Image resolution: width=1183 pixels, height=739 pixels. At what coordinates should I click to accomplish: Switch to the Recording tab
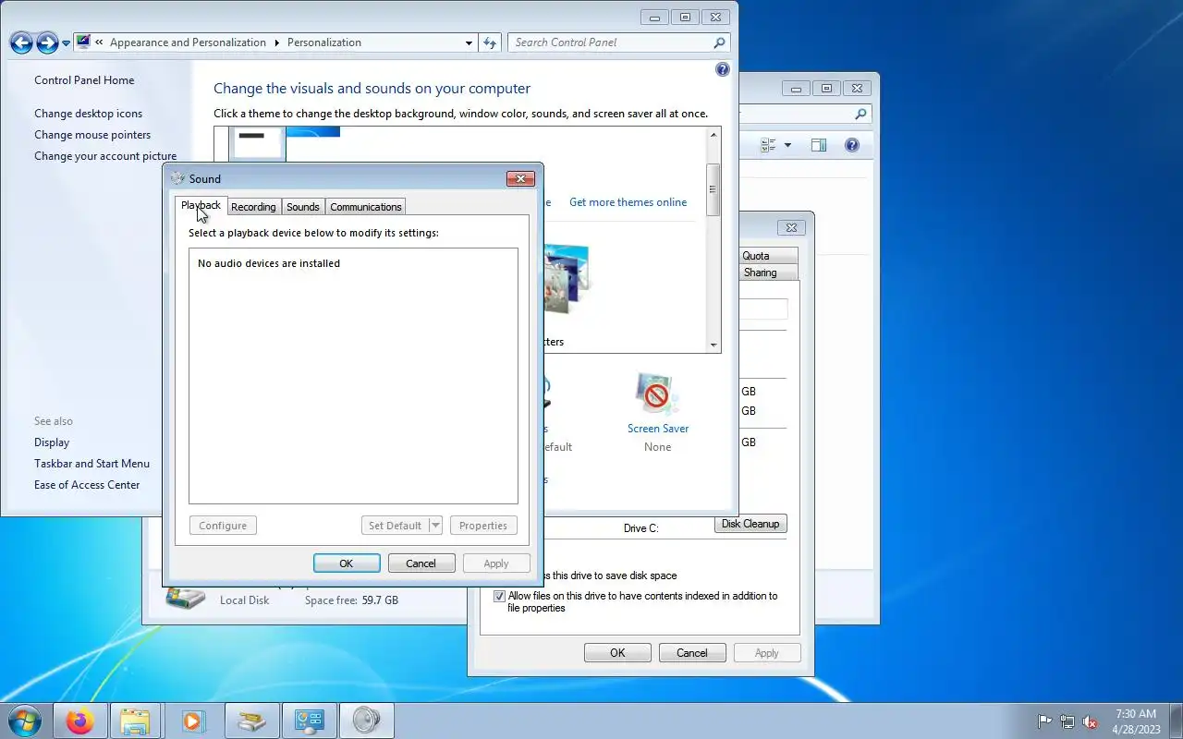[253, 207]
